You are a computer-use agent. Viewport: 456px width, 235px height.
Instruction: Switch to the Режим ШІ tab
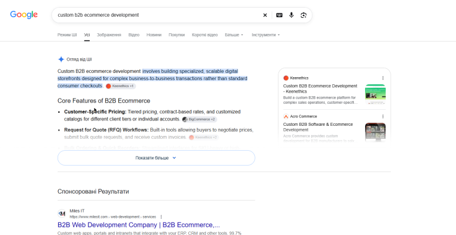pos(67,35)
